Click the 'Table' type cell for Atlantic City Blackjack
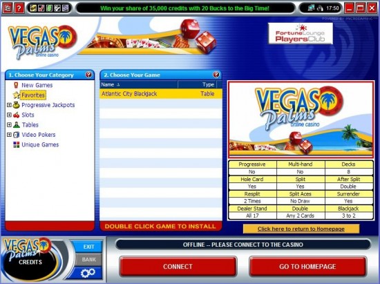Image resolution: width=380 pixels, height=284 pixels. pyautogui.click(x=207, y=94)
